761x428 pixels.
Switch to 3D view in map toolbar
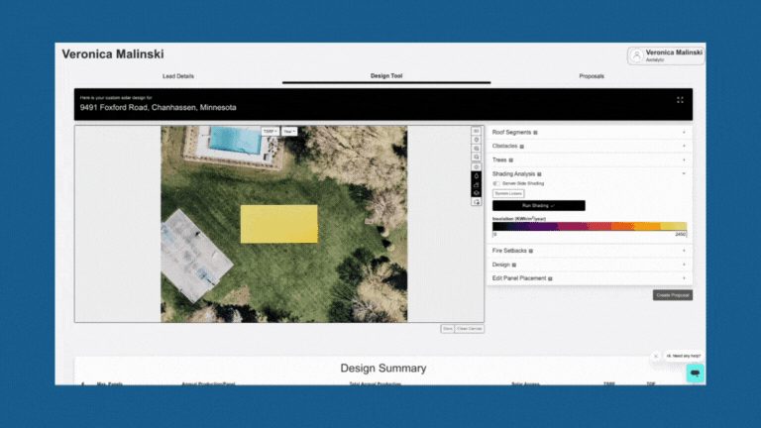476,131
